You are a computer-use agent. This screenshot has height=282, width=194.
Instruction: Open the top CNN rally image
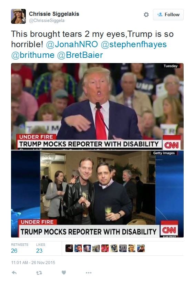(x=98, y=106)
